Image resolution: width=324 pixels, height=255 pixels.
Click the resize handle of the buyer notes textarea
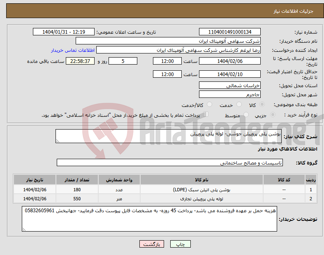coord(24,229)
